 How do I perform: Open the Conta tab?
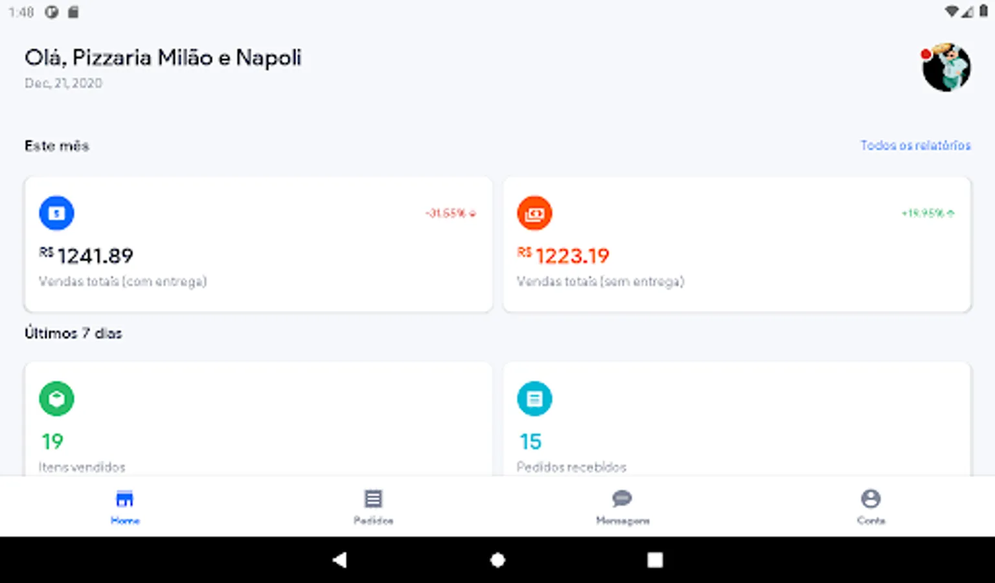(x=871, y=507)
